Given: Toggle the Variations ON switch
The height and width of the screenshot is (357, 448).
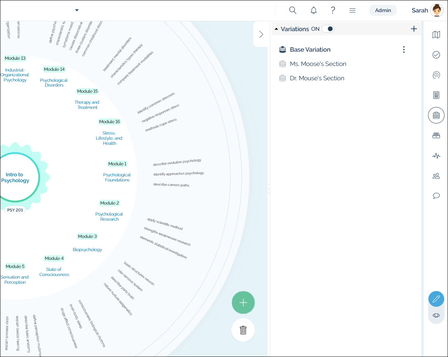Looking at the screenshot, I should (328, 29).
